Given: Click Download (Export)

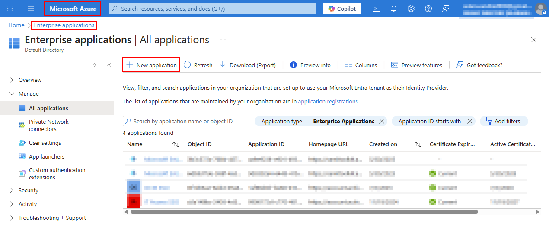Looking at the screenshot, I should tap(248, 65).
